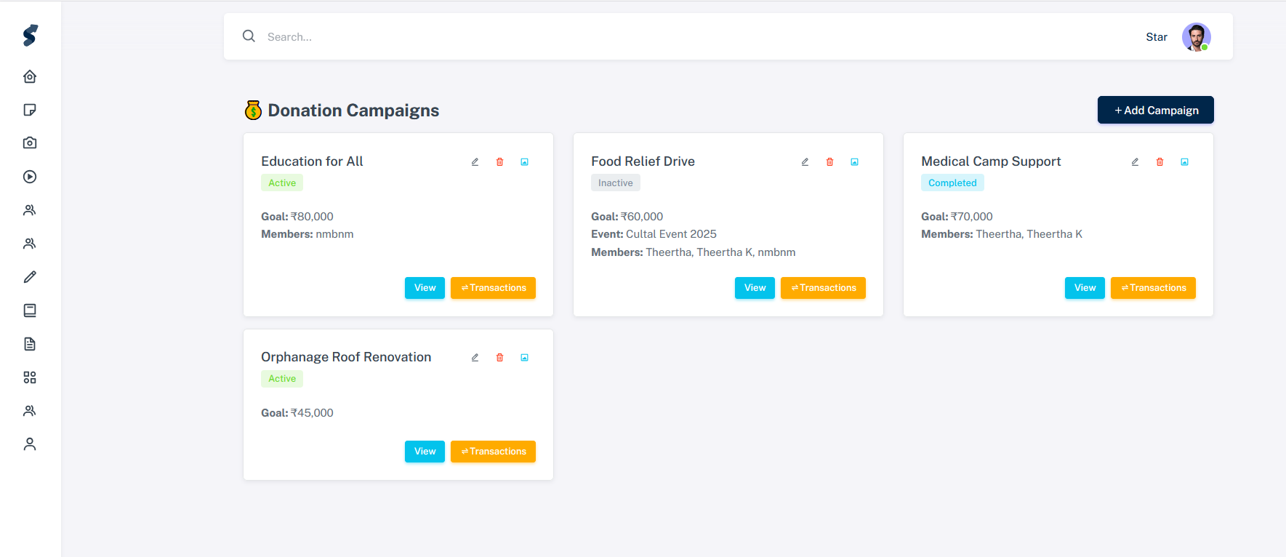Open image icon for Medical Camp Support

click(x=1184, y=162)
